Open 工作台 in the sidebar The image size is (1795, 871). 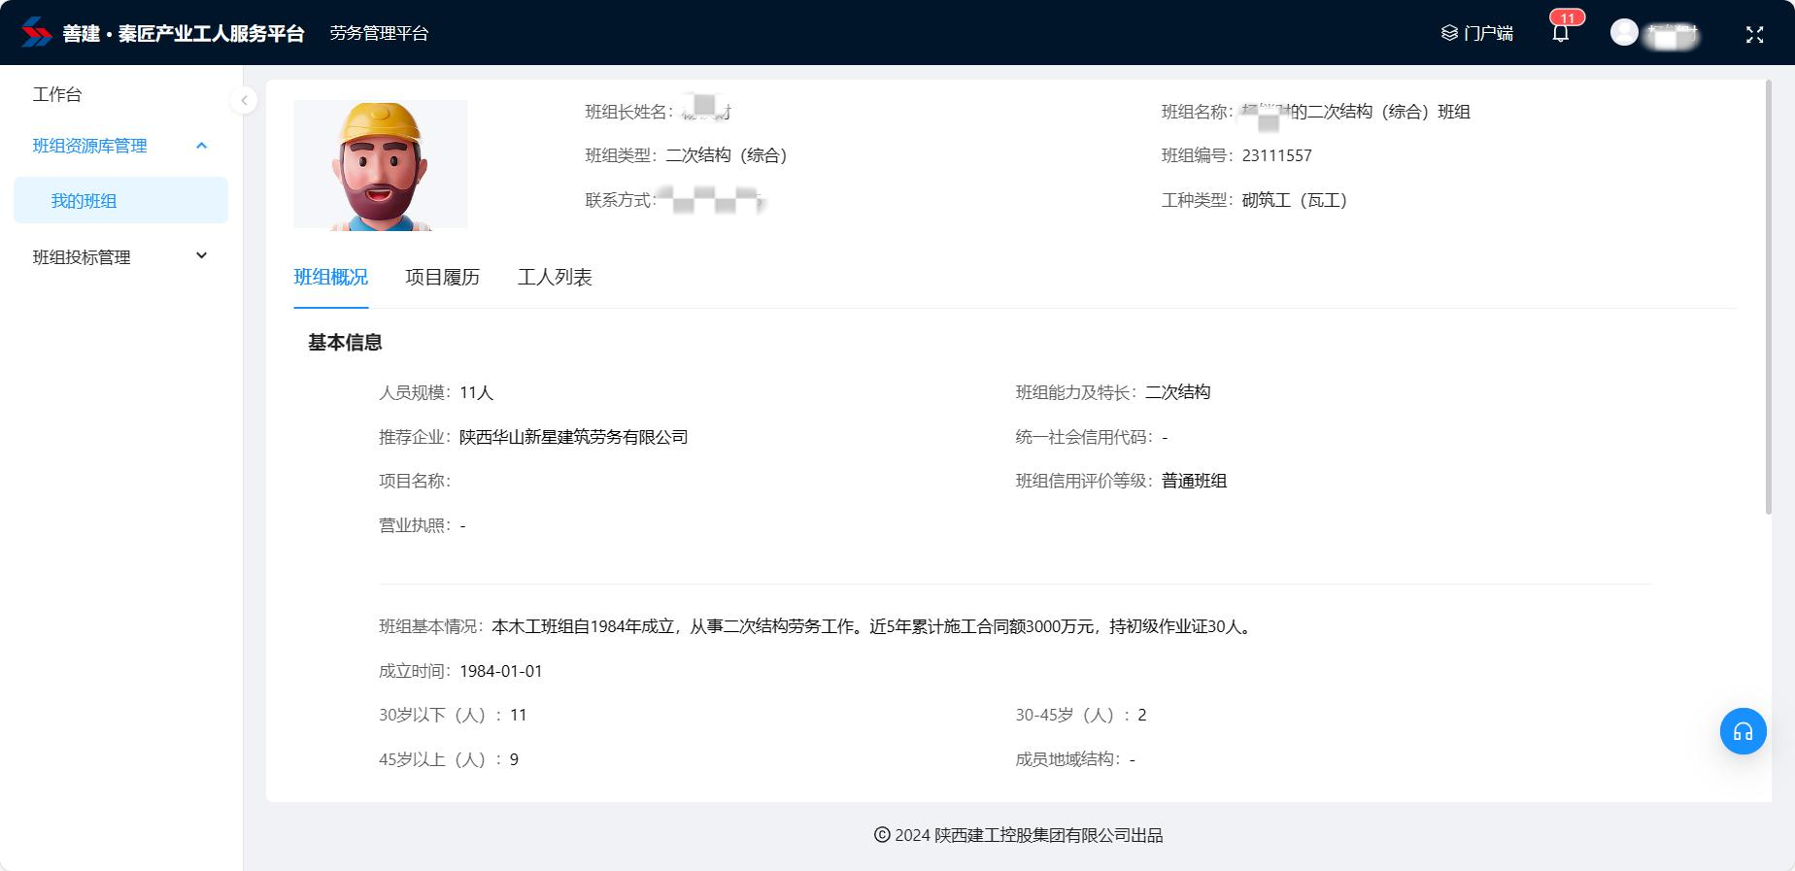(57, 94)
